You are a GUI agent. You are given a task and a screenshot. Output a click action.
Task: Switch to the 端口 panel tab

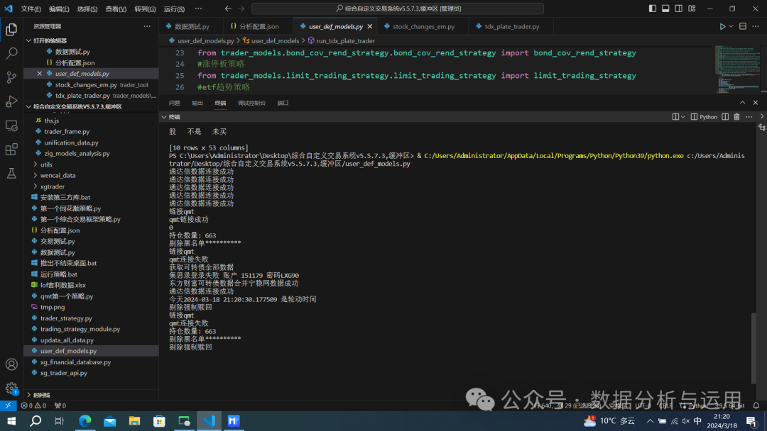click(x=283, y=103)
